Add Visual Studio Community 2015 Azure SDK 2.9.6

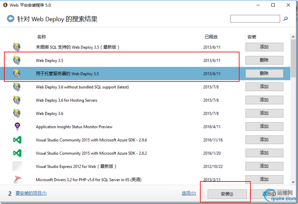tap(264, 140)
